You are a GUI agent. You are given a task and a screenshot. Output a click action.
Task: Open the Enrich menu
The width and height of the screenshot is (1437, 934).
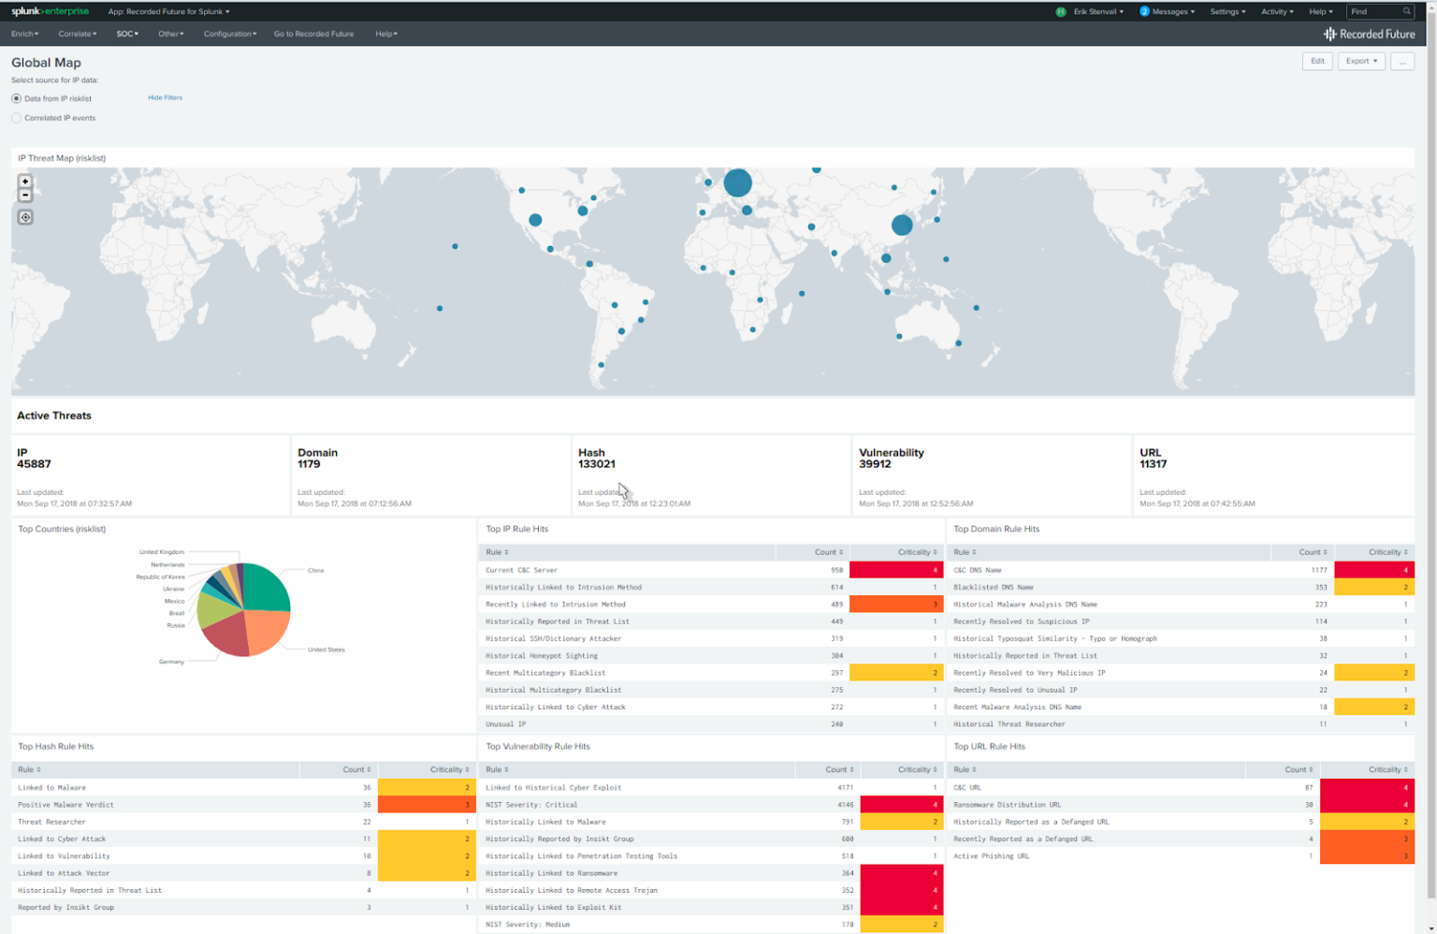(24, 34)
